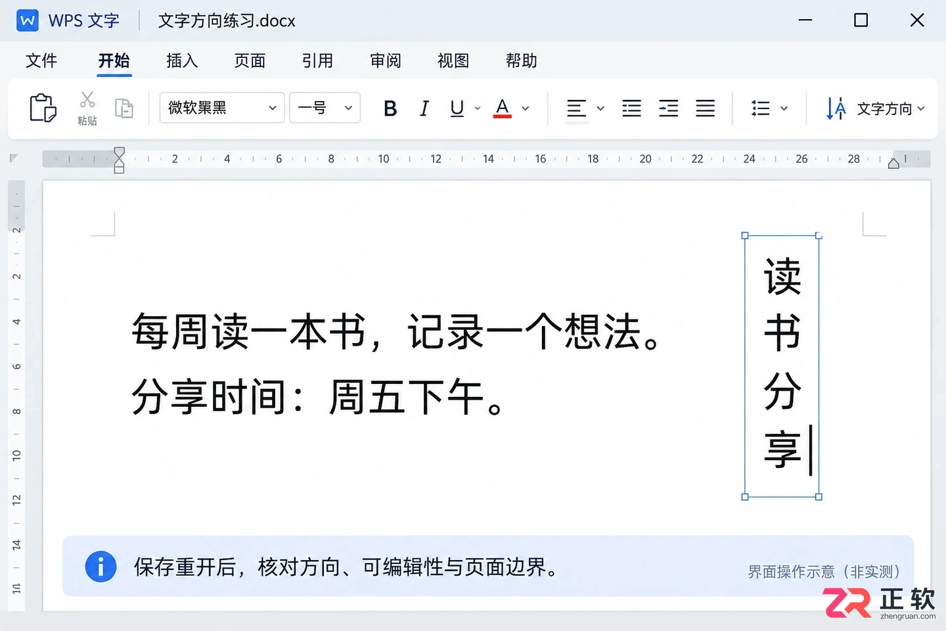The image size is (946, 631).
Task: Switch to the 页面 tab
Action: tap(250, 60)
